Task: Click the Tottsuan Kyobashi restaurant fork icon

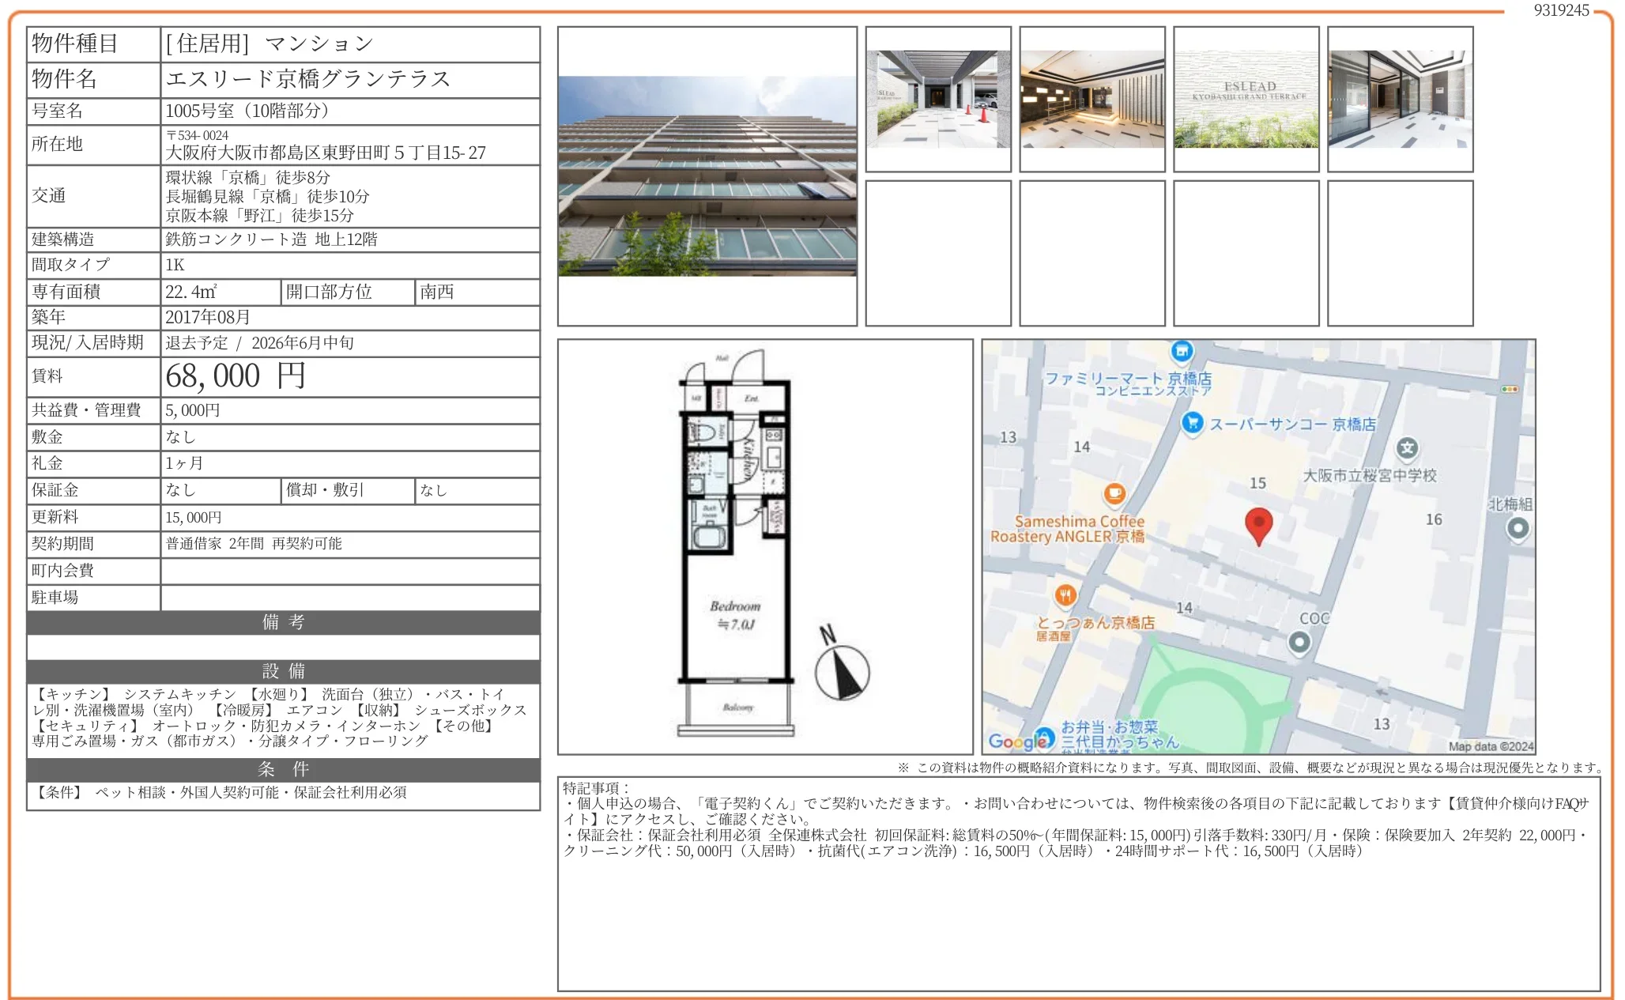Action: 1065,595
